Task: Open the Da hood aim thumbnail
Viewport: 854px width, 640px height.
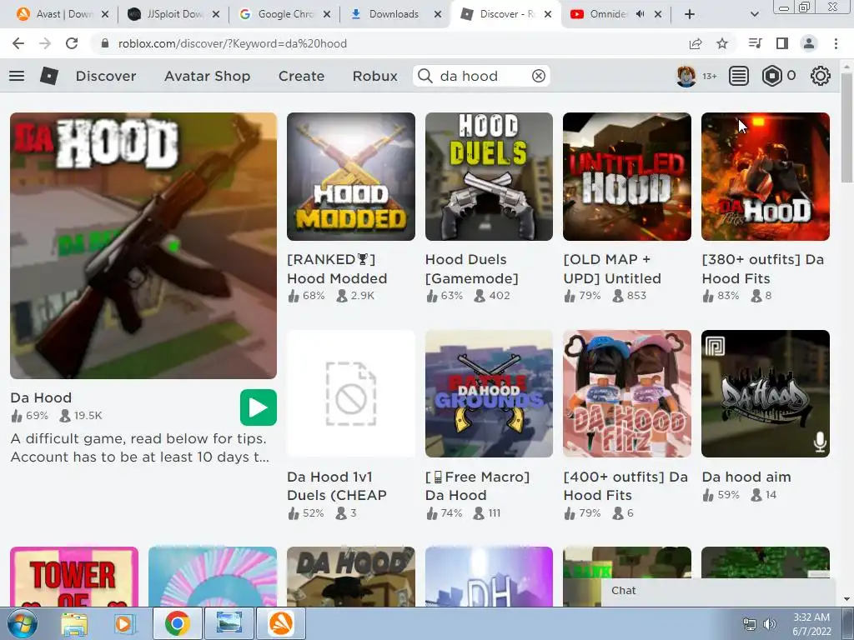Action: click(766, 393)
